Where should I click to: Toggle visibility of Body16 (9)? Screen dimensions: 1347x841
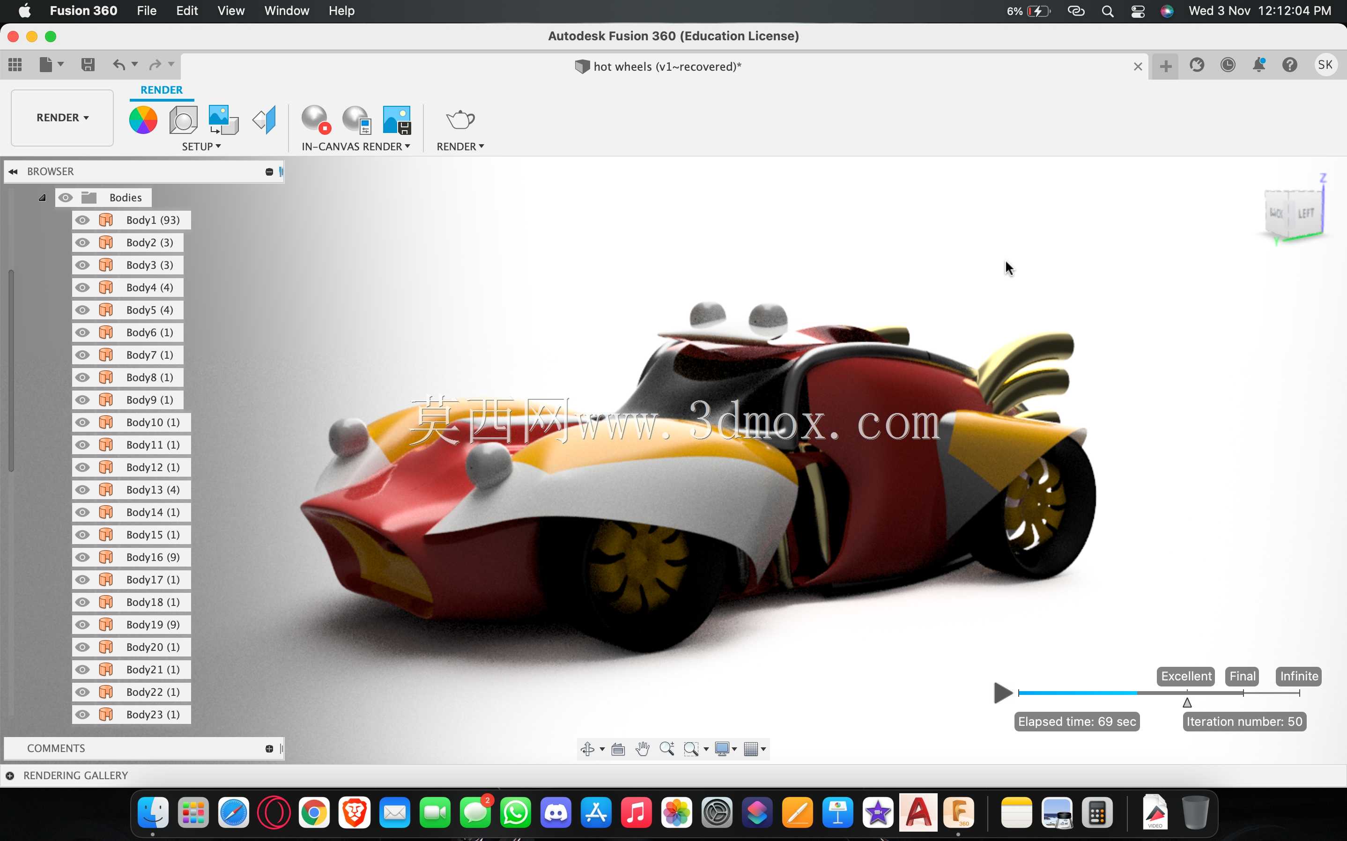[82, 557]
